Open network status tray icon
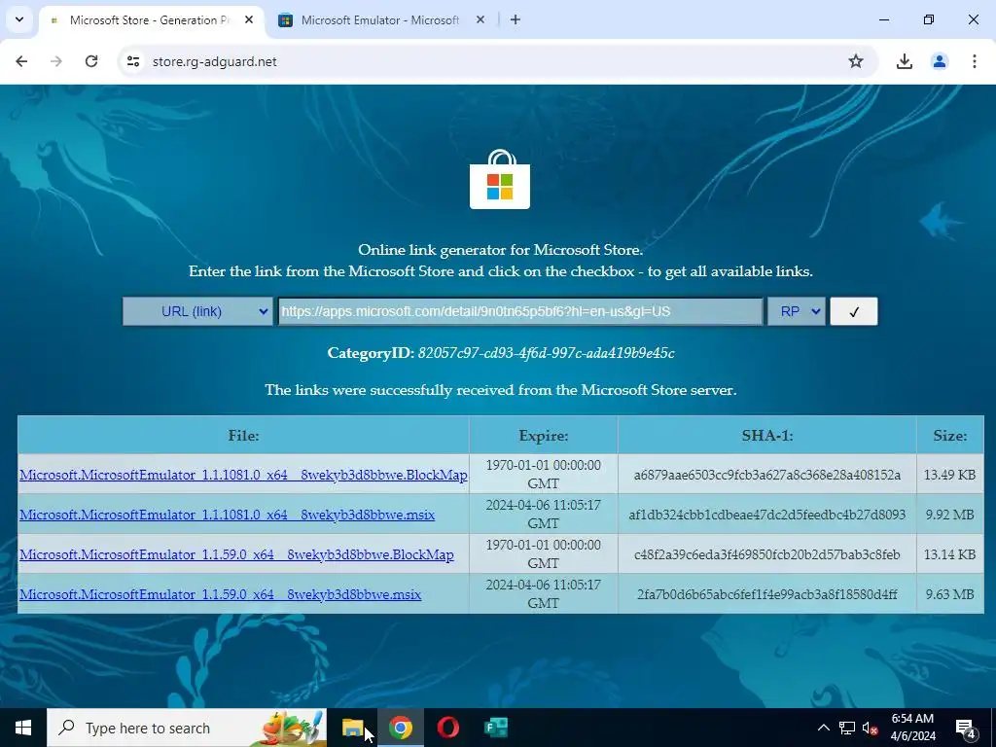This screenshot has width=996, height=747. [x=847, y=728]
